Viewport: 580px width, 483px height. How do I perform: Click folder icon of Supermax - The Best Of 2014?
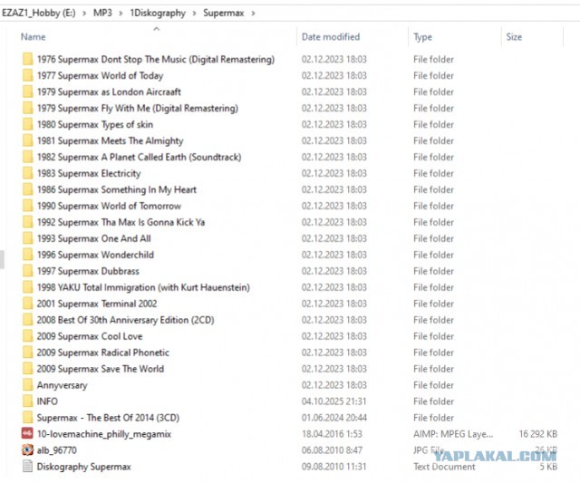(x=28, y=417)
